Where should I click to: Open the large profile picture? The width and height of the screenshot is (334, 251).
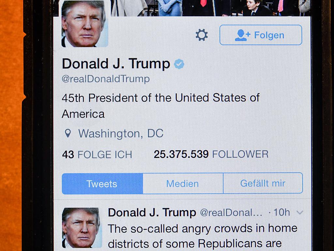(x=84, y=23)
